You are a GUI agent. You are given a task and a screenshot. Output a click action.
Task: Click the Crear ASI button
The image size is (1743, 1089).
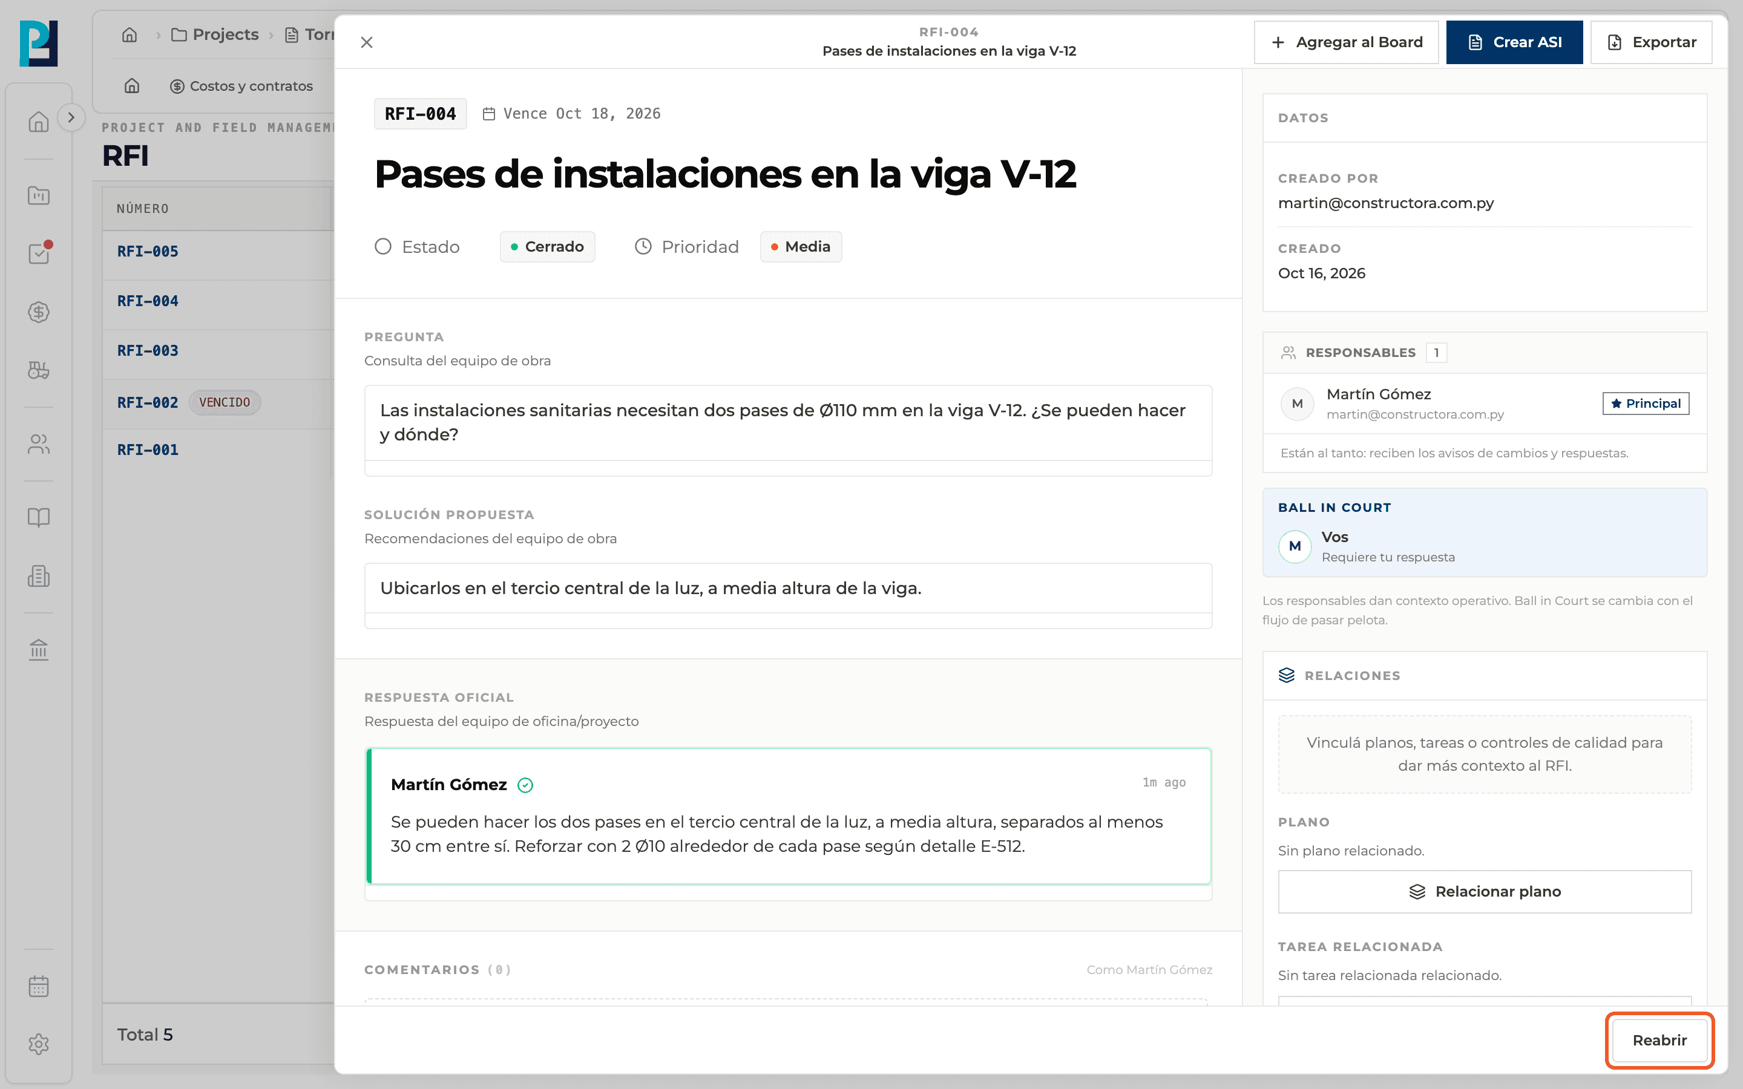click(x=1514, y=42)
